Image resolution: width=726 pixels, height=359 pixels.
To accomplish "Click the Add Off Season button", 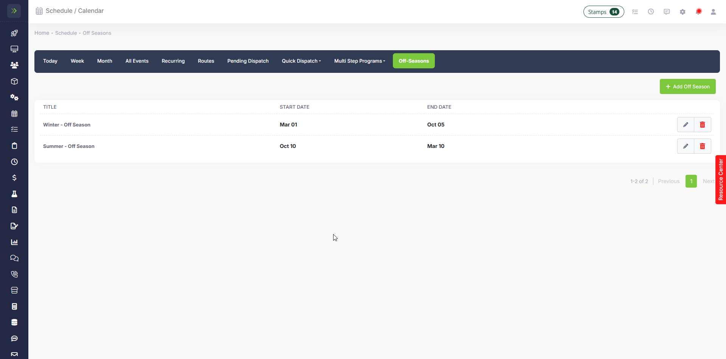I will 688,86.
